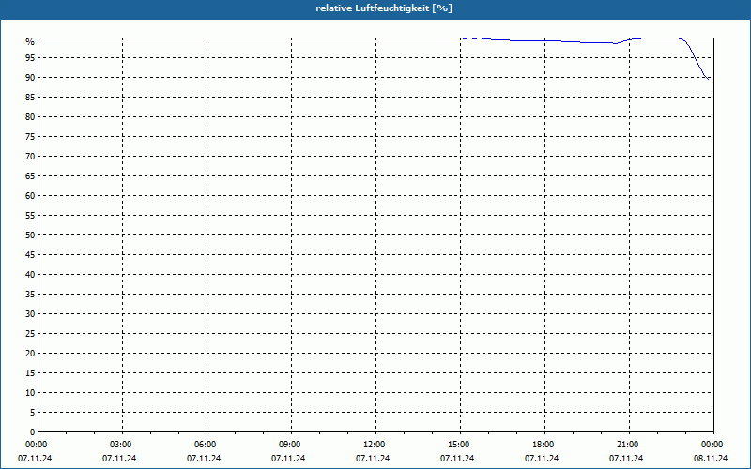Click the y-axis label 95
The width and height of the screenshot is (751, 469).
click(x=30, y=58)
